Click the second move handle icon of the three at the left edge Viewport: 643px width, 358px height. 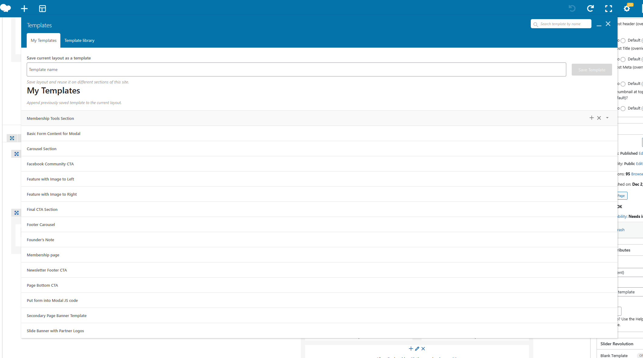pyautogui.click(x=16, y=154)
